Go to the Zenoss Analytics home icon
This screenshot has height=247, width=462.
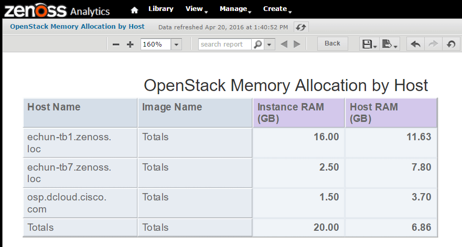click(x=134, y=10)
